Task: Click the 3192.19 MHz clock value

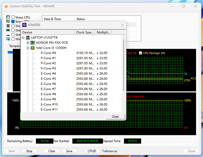Action: 85,53
